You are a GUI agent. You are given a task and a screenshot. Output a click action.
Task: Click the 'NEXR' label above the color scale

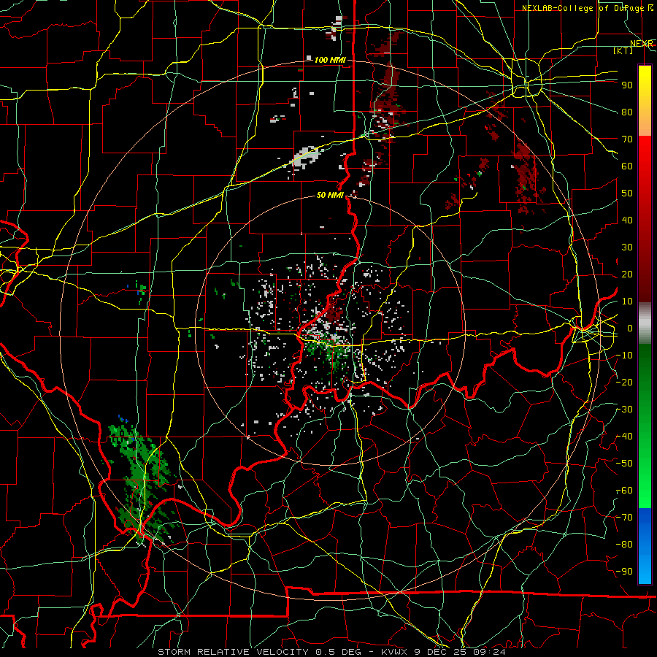(x=641, y=44)
